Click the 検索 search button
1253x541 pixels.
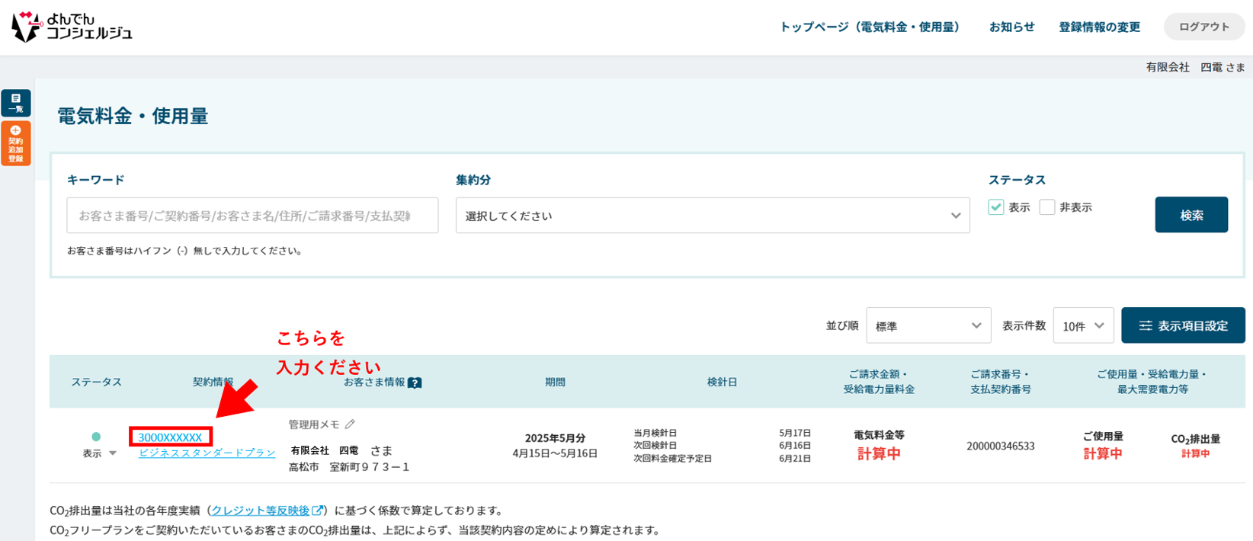1191,215
